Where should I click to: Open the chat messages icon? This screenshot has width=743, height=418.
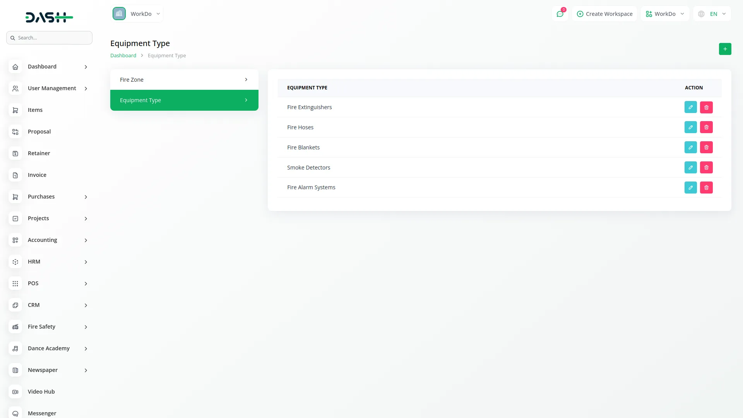click(x=560, y=14)
